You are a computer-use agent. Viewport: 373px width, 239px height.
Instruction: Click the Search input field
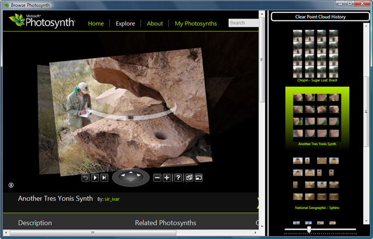(244, 23)
